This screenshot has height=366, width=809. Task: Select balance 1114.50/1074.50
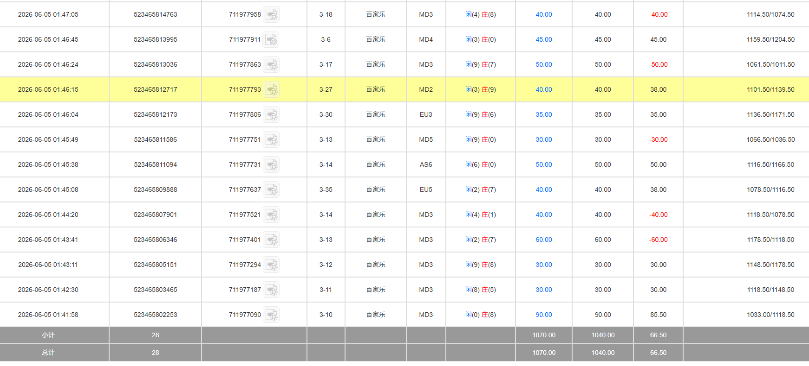pyautogui.click(x=770, y=14)
